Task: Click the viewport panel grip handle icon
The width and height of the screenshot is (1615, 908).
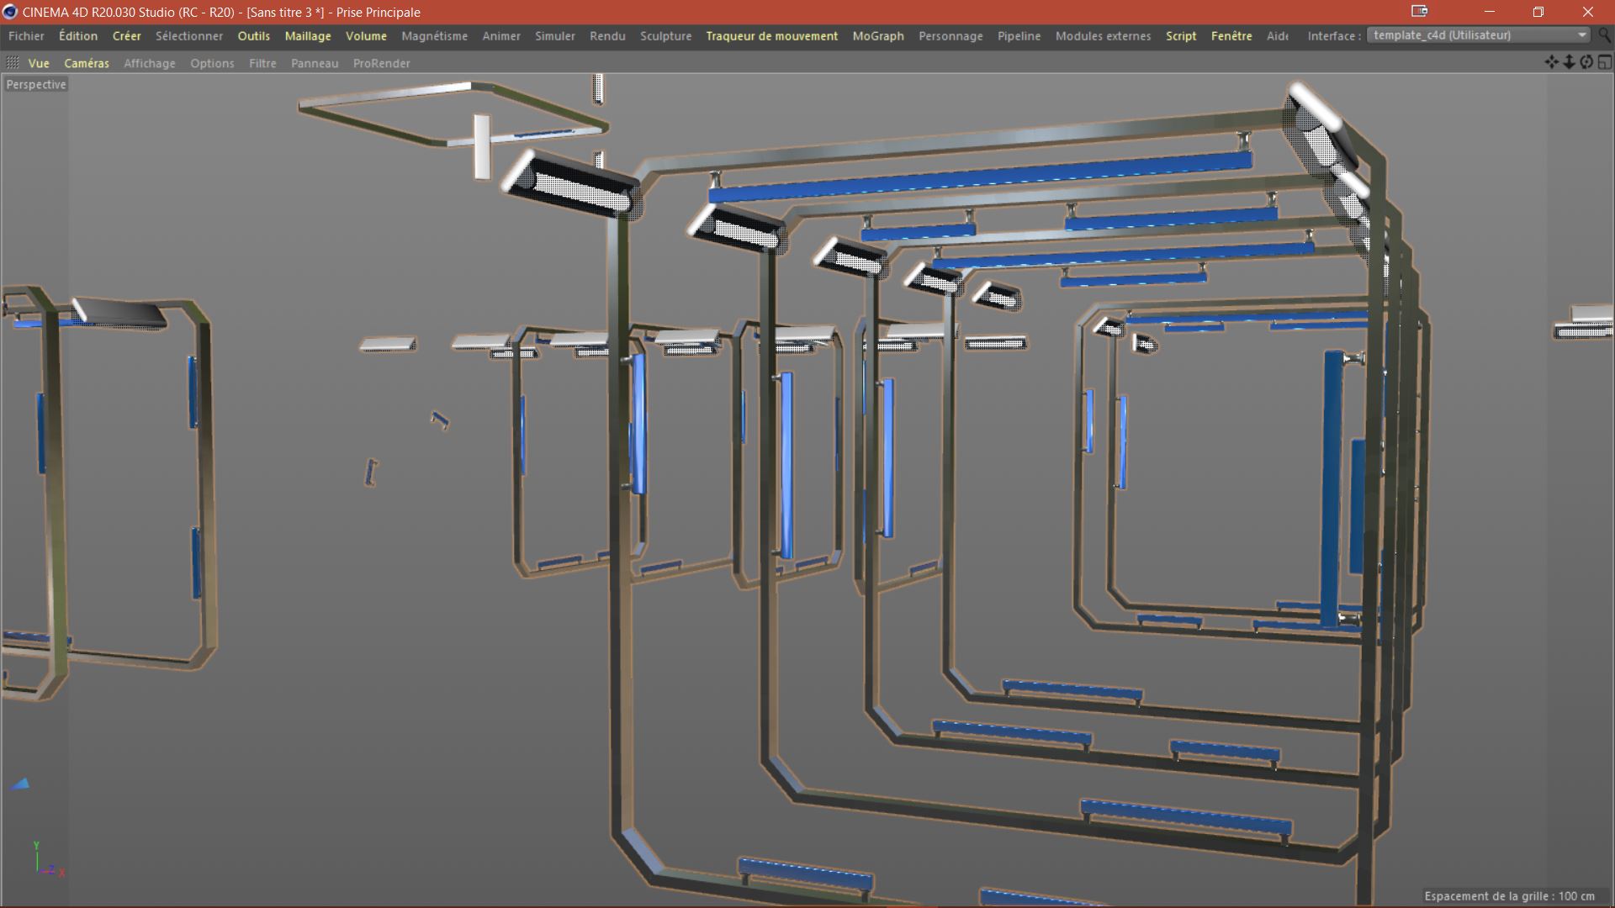Action: coord(12,63)
